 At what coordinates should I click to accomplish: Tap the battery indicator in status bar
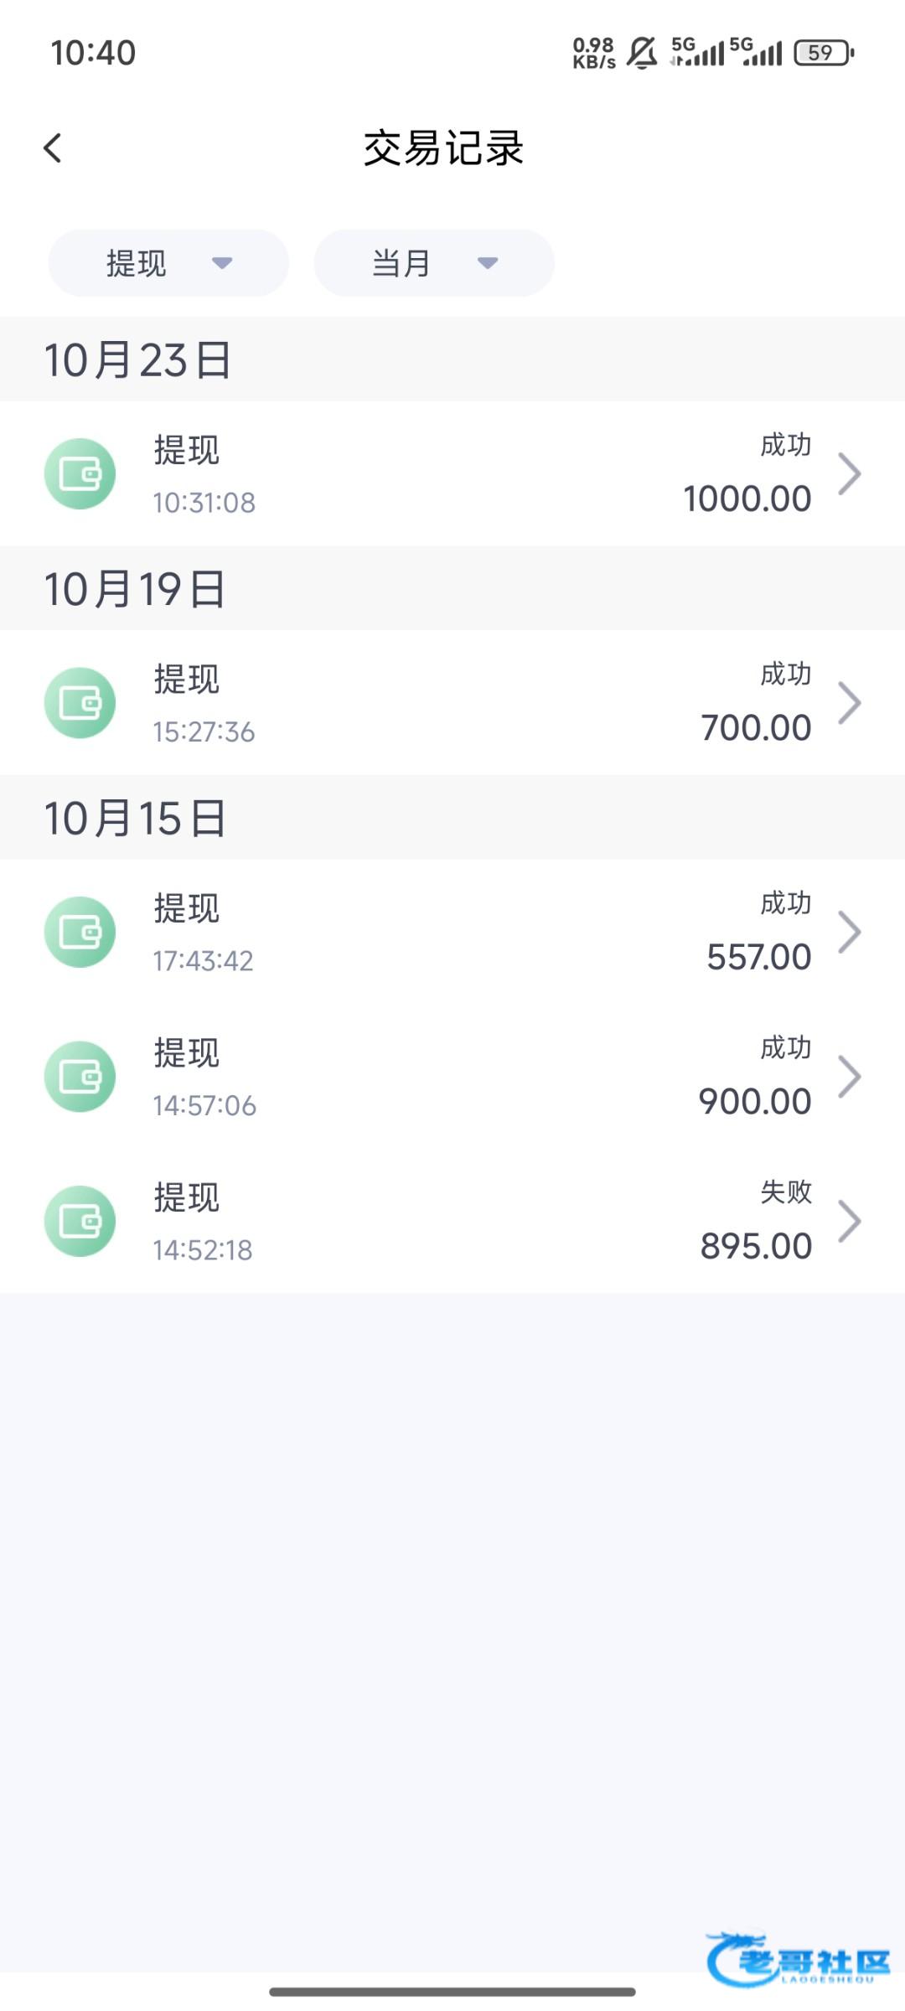(823, 53)
